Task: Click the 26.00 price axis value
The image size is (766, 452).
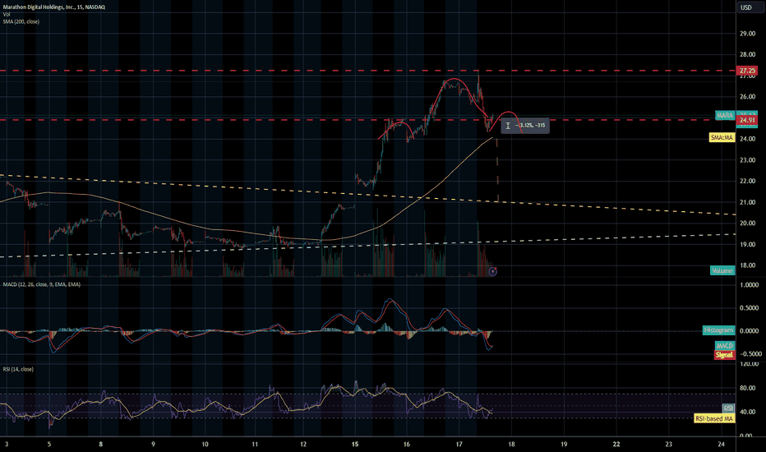Action: point(747,97)
